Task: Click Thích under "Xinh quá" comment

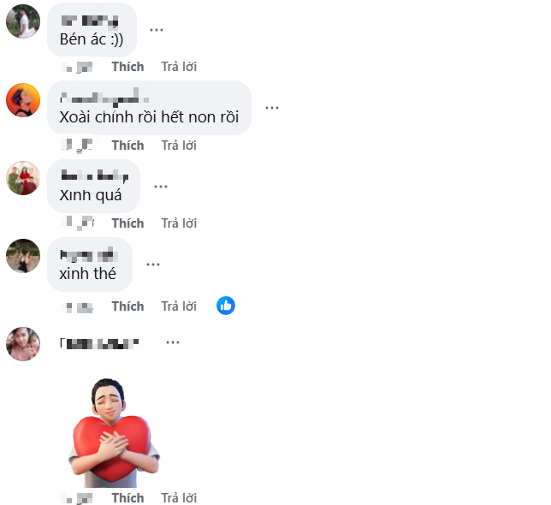Action: tap(128, 223)
